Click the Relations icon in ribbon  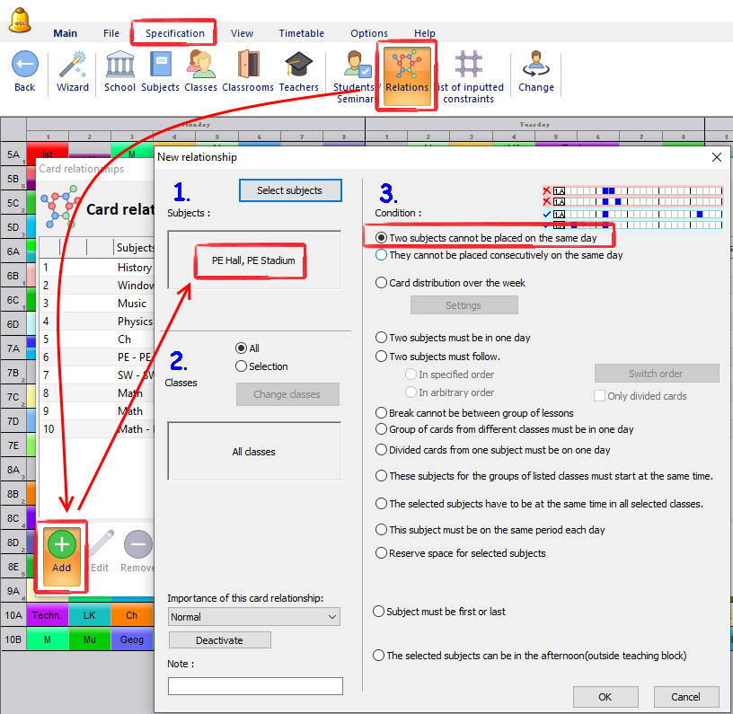(407, 72)
